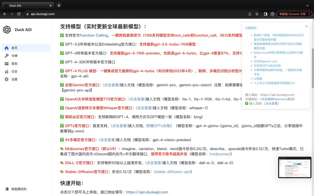Open the 设置 settings page
Viewport: 314px width, 196px height.
26,79
